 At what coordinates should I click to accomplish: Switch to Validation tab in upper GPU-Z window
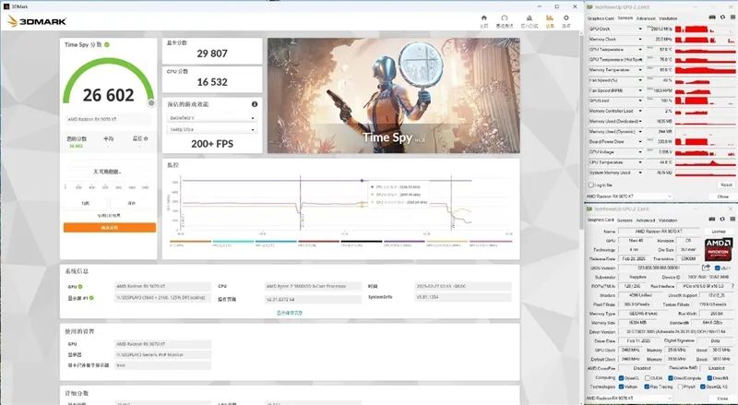[x=668, y=18]
